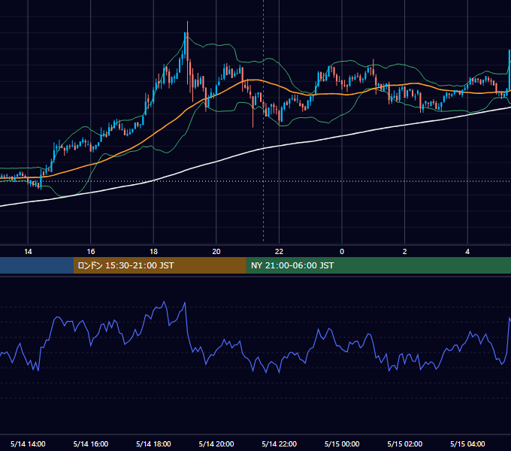Click the blue session band before London
511x451 pixels.
click(x=37, y=265)
